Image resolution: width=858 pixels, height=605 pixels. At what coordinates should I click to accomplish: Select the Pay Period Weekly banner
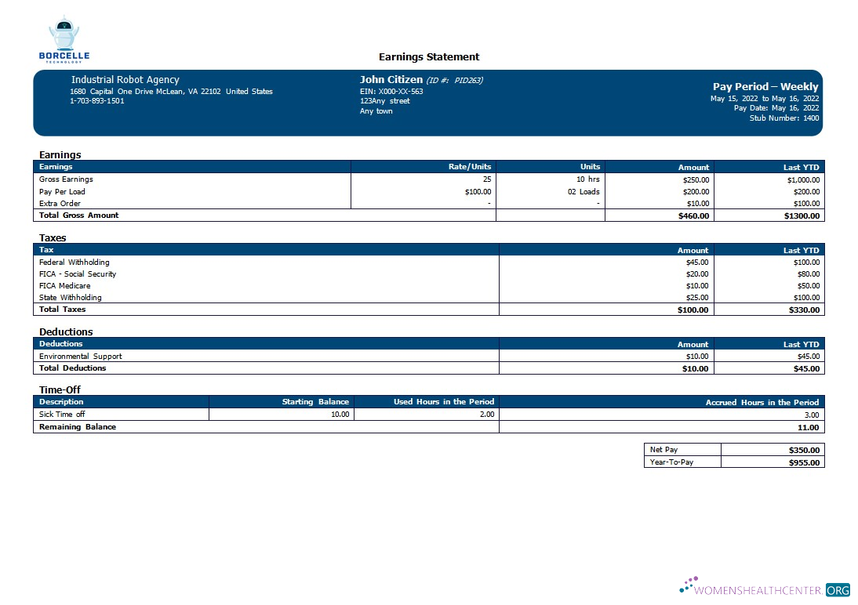coord(764,86)
